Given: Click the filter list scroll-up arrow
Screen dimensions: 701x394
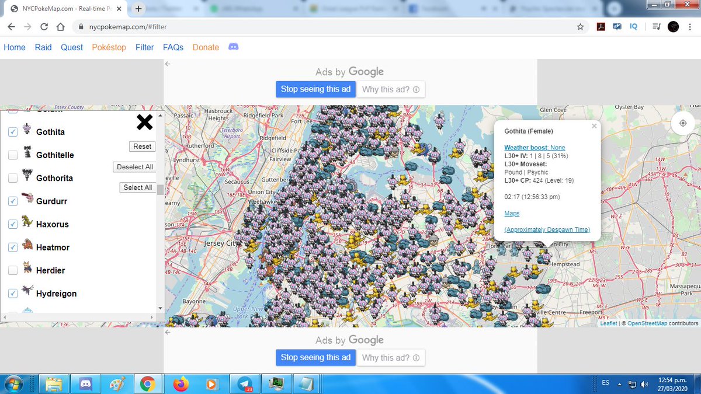Looking at the screenshot, I should (160, 116).
